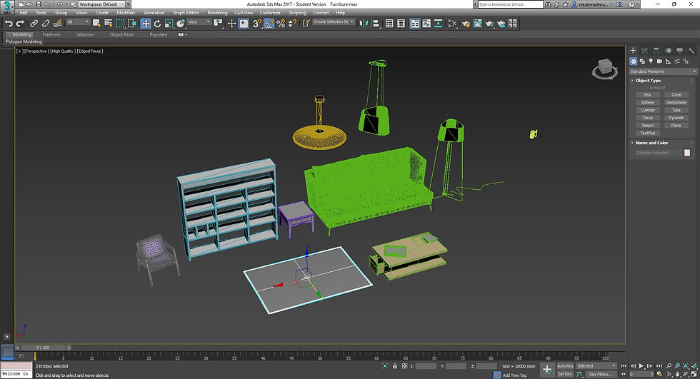Click the ViewCube in the viewport
The height and width of the screenshot is (379, 700).
point(605,69)
